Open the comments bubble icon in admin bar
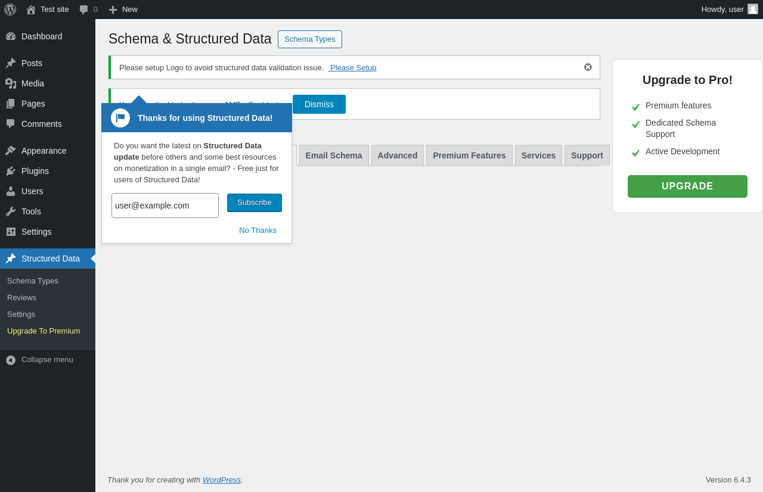 (x=83, y=10)
